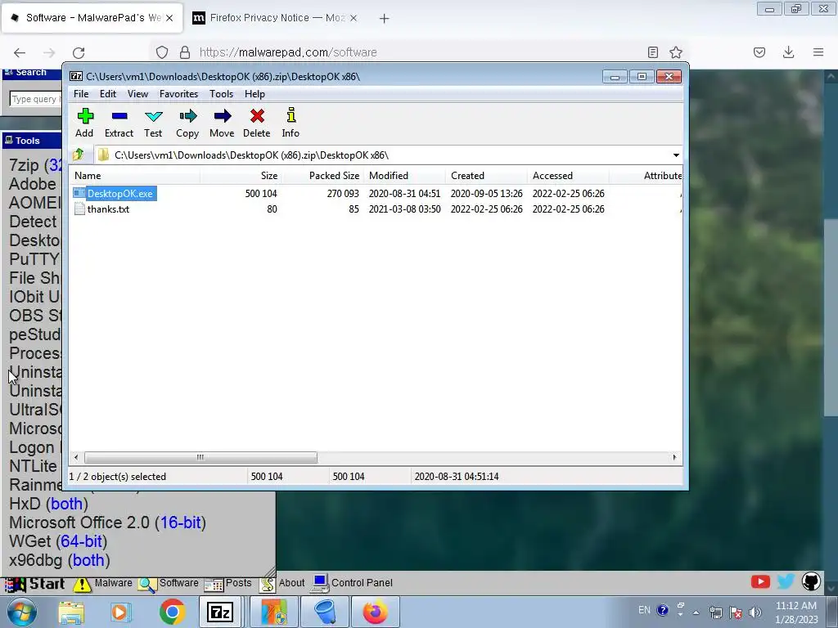The image size is (838, 628).
Task: Open the Windows Start orb
Action: point(22,612)
